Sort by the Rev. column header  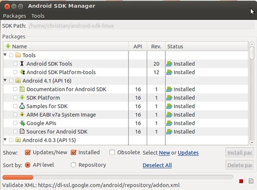point(156,46)
